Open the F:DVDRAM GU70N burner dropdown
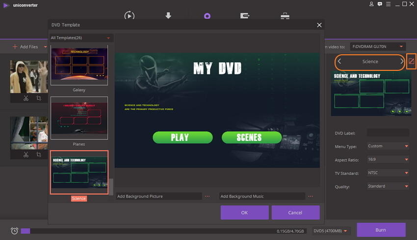The width and height of the screenshot is (417, 240). point(378,46)
